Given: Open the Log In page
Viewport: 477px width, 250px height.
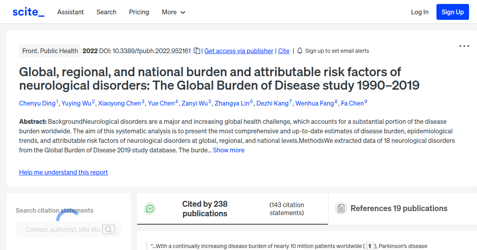Looking at the screenshot, I should tap(420, 12).
